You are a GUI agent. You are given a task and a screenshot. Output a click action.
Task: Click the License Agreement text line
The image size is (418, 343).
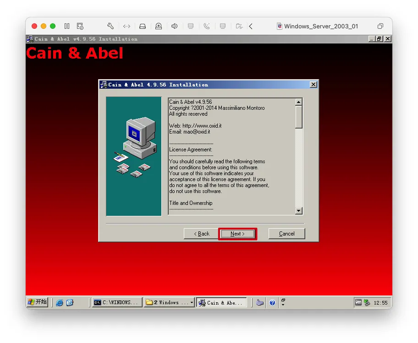pos(191,150)
